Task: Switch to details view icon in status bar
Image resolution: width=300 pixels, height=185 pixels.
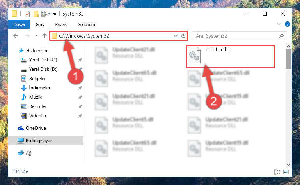Action: (x=277, y=172)
